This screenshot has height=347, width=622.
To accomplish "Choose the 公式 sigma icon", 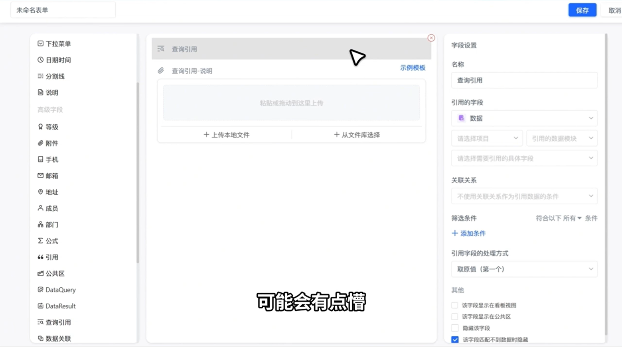I will click(40, 241).
